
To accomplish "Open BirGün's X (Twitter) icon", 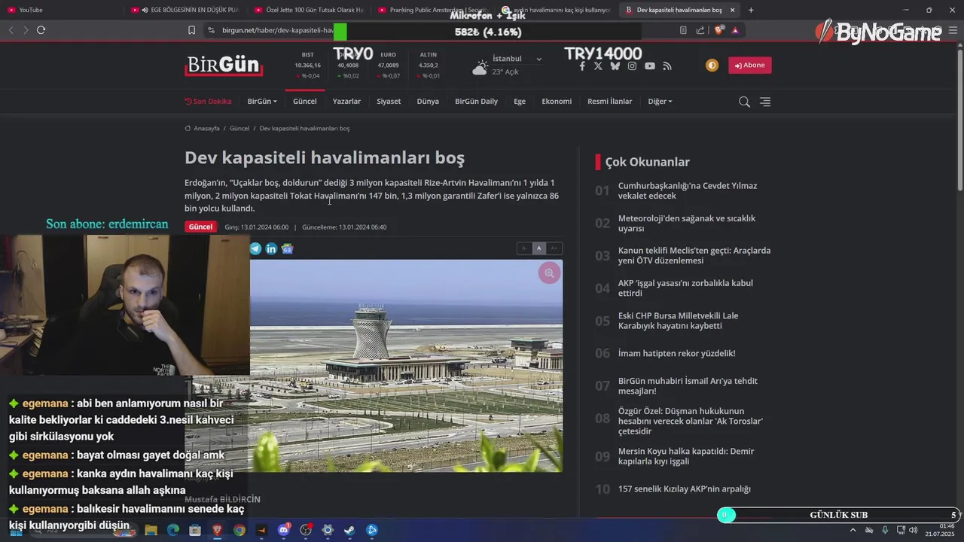I will (598, 66).
